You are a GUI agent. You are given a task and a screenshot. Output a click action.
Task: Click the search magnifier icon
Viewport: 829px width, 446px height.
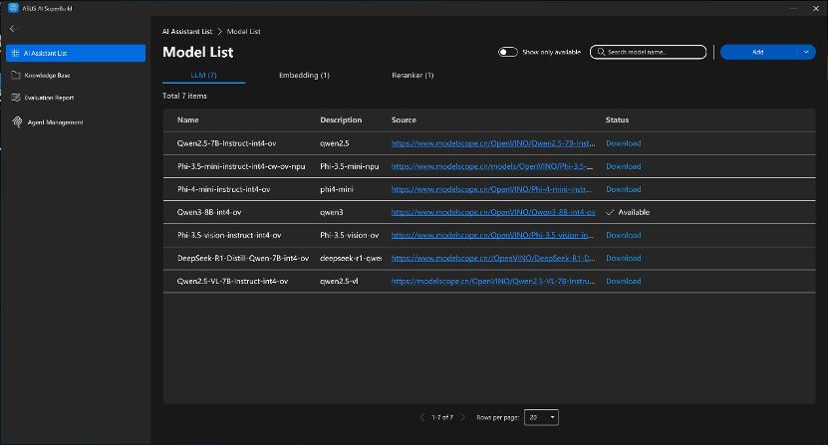(x=600, y=52)
